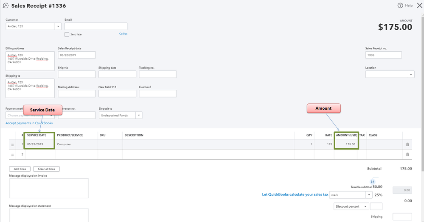
Task: Click the discount value input box
Action: (x=376, y=206)
